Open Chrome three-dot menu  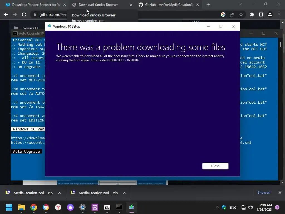click(x=279, y=14)
